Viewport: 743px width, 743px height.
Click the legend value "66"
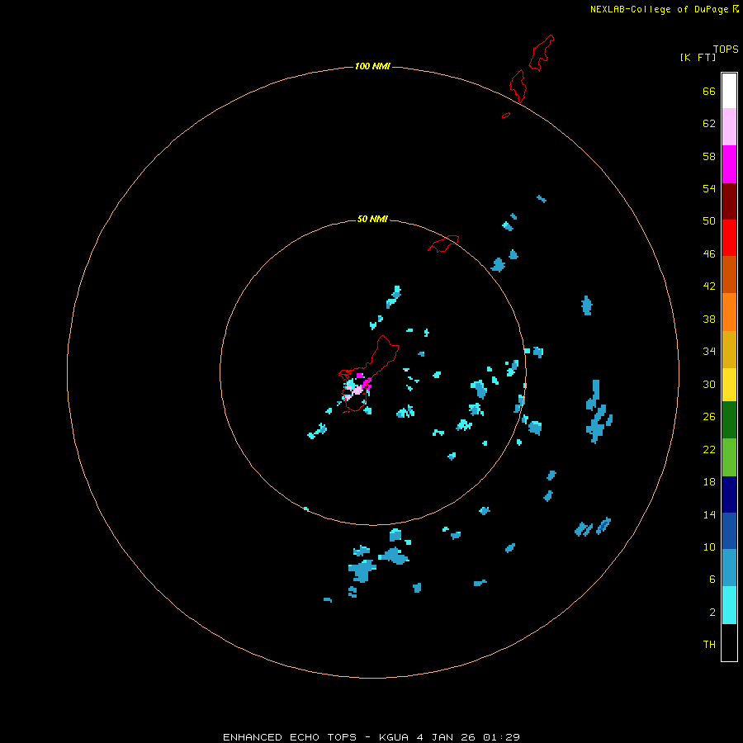(709, 92)
